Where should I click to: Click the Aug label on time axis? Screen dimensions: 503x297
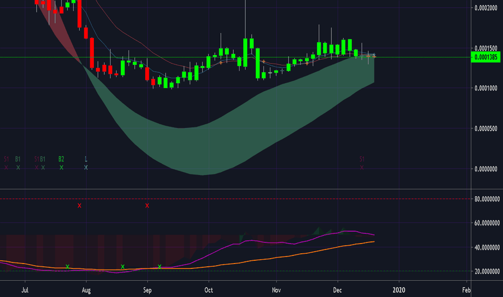(x=86, y=291)
